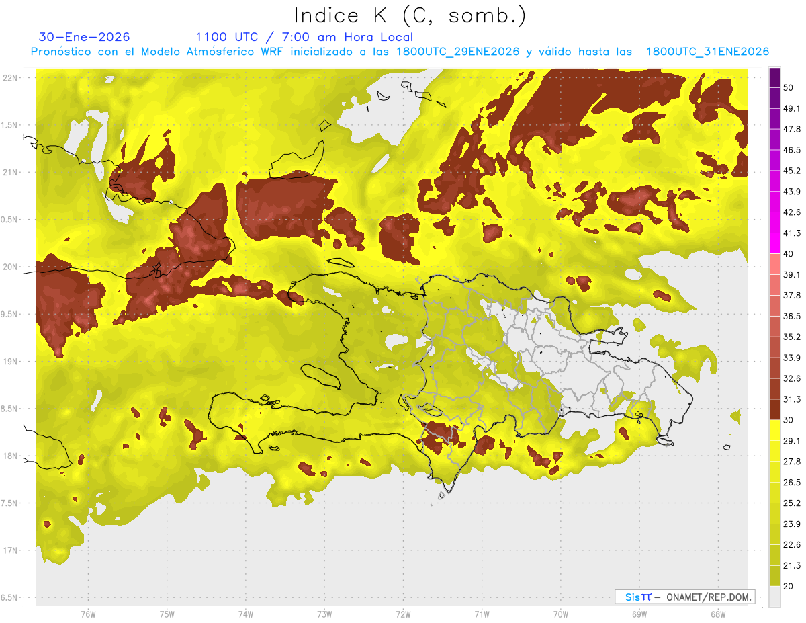The height and width of the screenshot is (623, 806).
Task: Click the 'Indice K (C, somb.)' title
Action: pos(410,16)
